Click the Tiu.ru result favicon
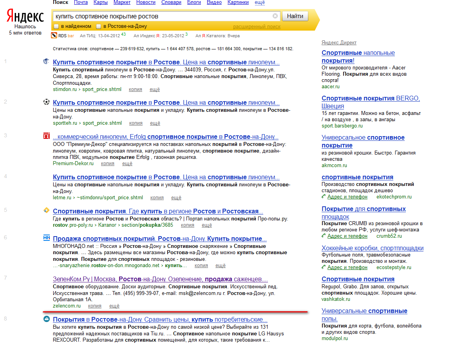Viewport: 465px width, 344px height. pyautogui.click(x=46, y=319)
